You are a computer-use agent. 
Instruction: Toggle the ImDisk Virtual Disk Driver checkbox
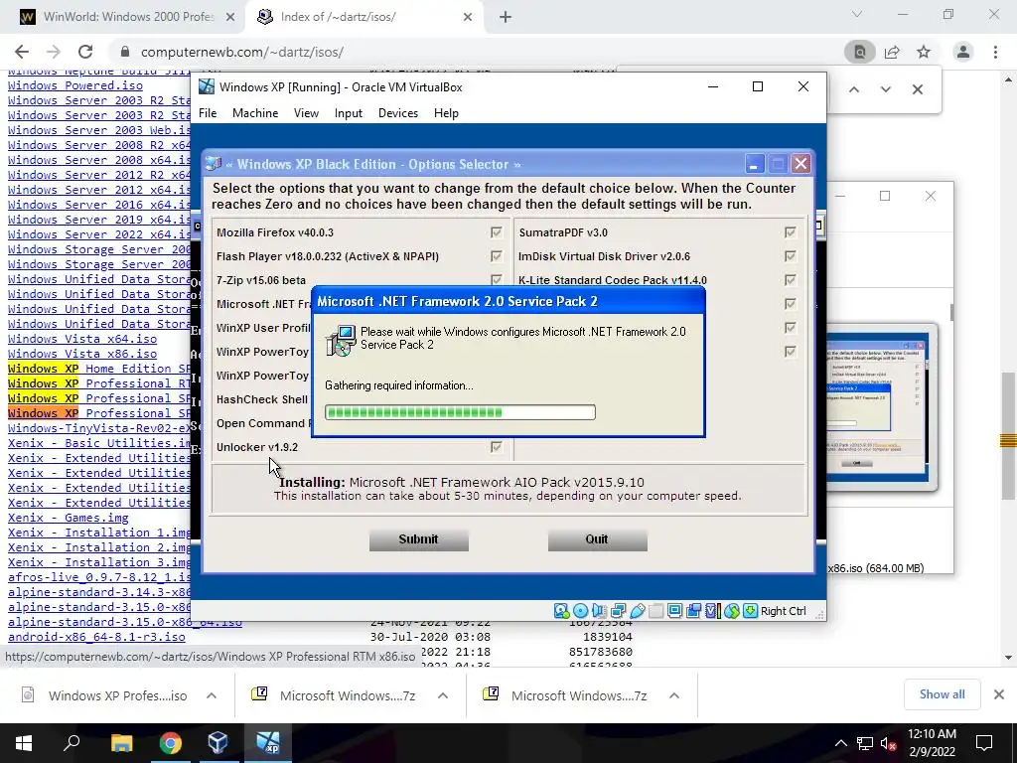(790, 256)
